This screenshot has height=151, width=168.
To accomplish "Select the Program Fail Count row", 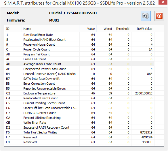I will (79, 54).
